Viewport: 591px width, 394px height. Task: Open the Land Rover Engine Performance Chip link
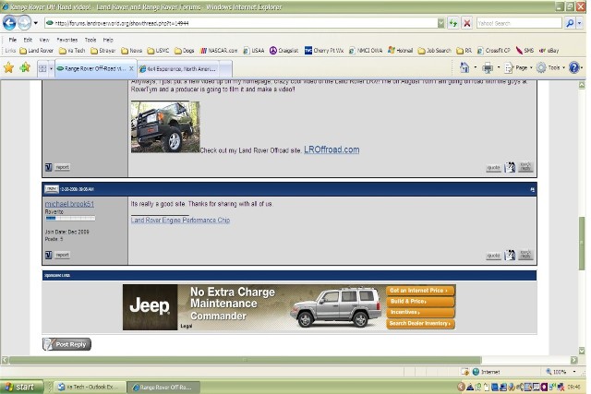[181, 220]
